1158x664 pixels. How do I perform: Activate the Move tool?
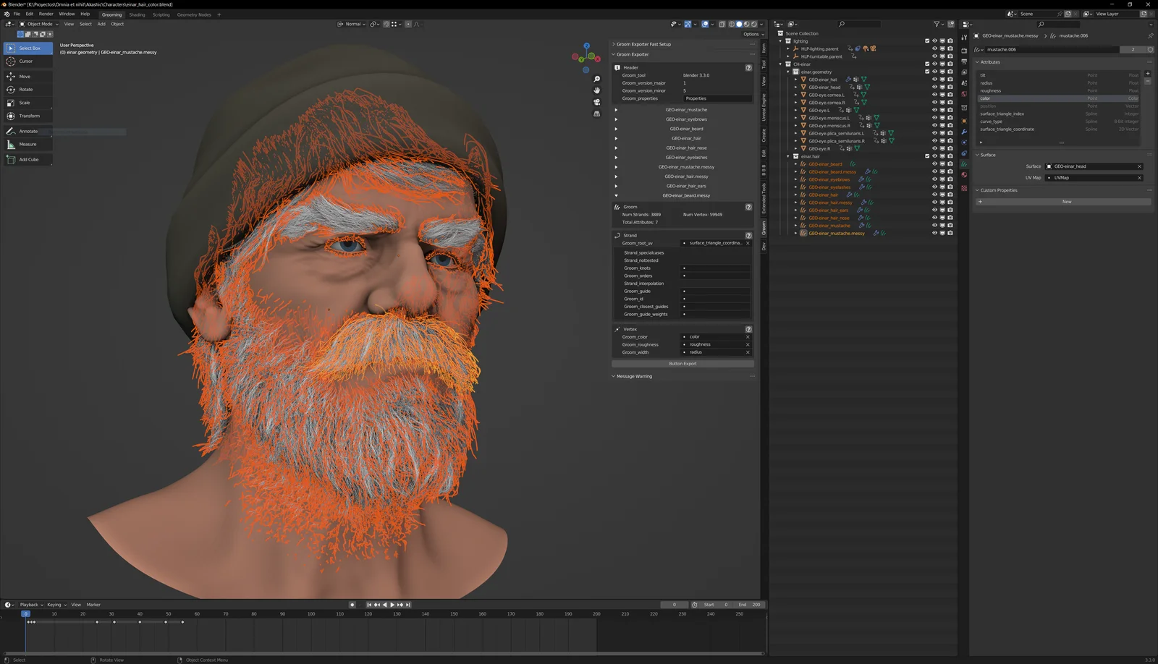click(x=25, y=77)
